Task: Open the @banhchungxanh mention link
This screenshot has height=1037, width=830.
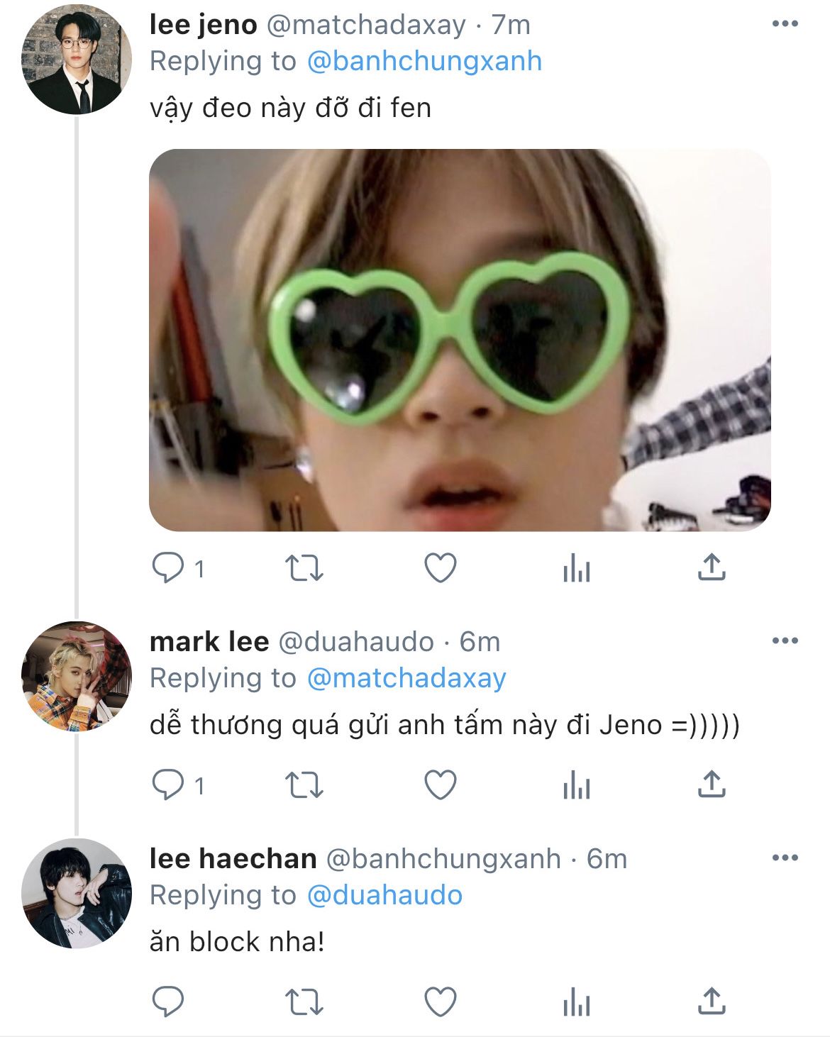Action: pyautogui.click(x=424, y=62)
